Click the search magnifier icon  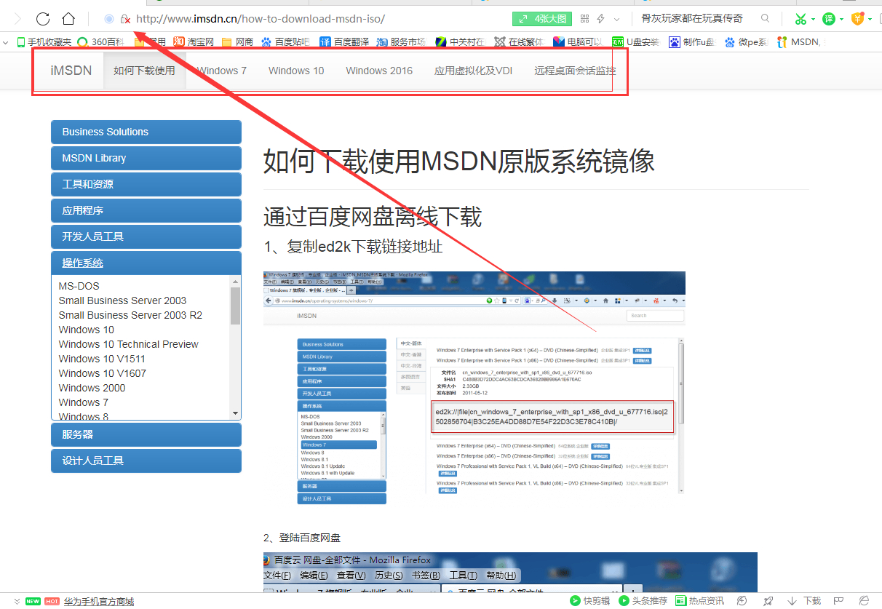pyautogui.click(x=765, y=19)
